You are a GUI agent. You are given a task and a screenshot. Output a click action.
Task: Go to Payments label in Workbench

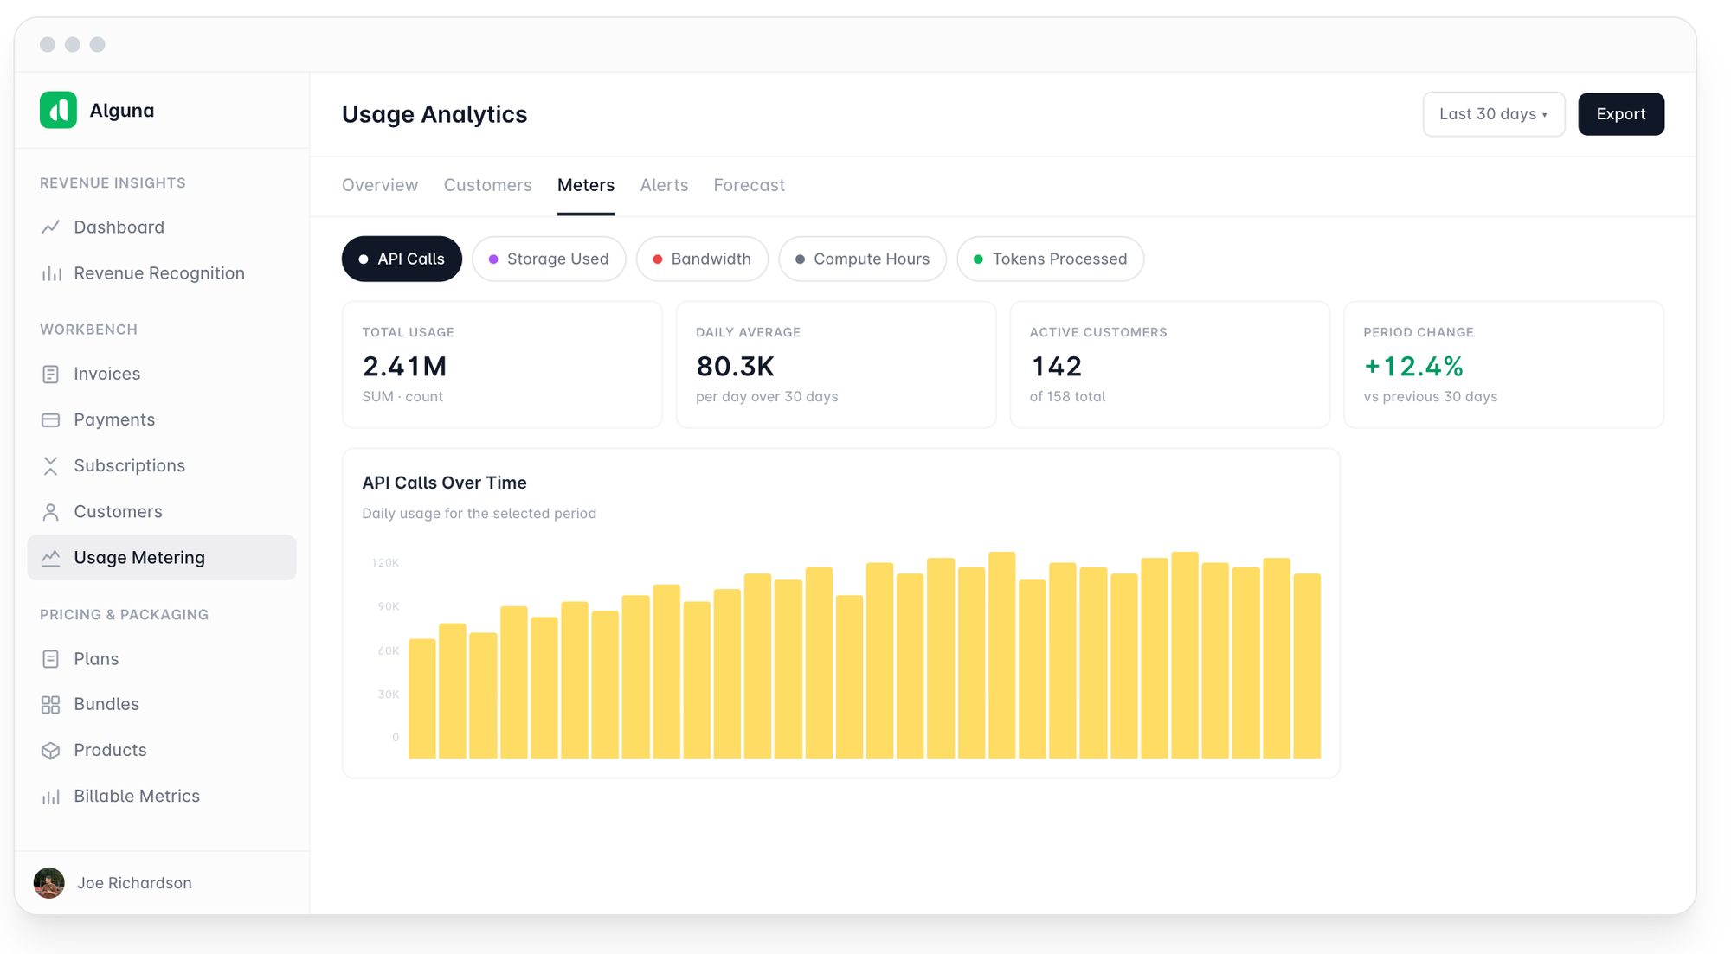pos(114,419)
